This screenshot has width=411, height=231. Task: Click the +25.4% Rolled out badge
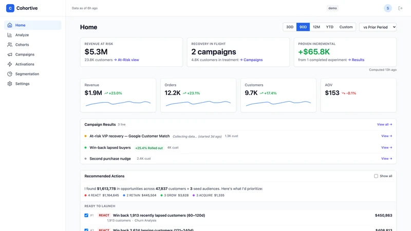(x=149, y=148)
